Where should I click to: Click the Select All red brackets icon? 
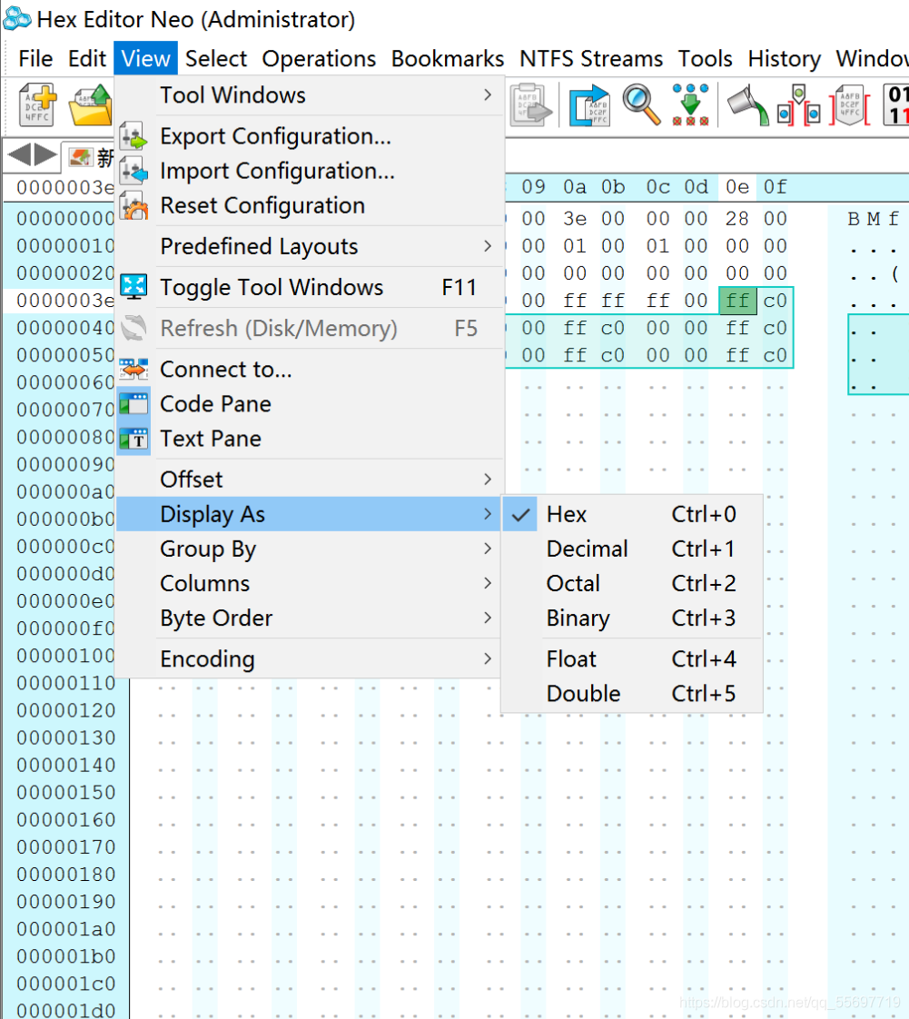point(850,104)
